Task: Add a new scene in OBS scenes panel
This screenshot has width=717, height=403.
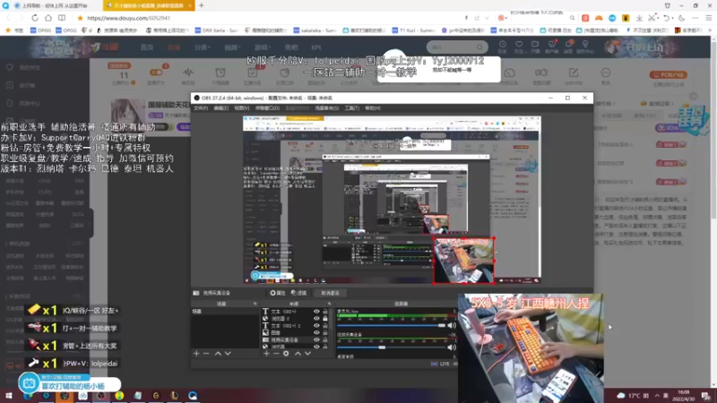Action: [x=196, y=353]
